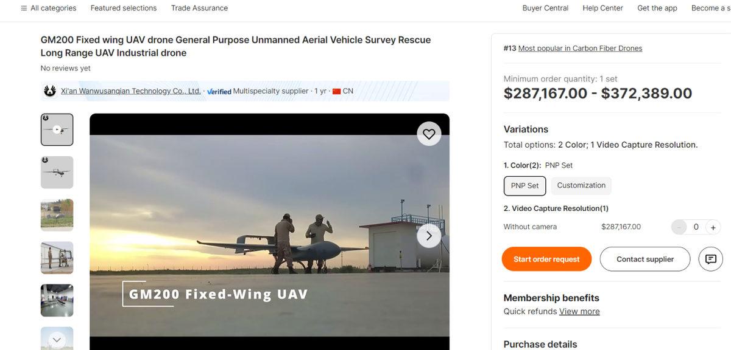View more membership benefits
The height and width of the screenshot is (350, 731).
(x=579, y=311)
